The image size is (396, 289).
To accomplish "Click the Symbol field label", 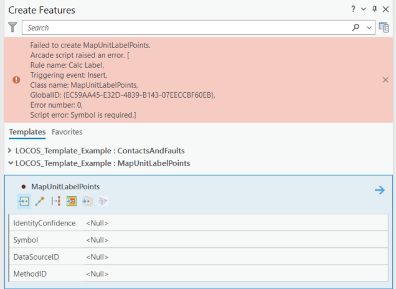I will coord(26,240).
